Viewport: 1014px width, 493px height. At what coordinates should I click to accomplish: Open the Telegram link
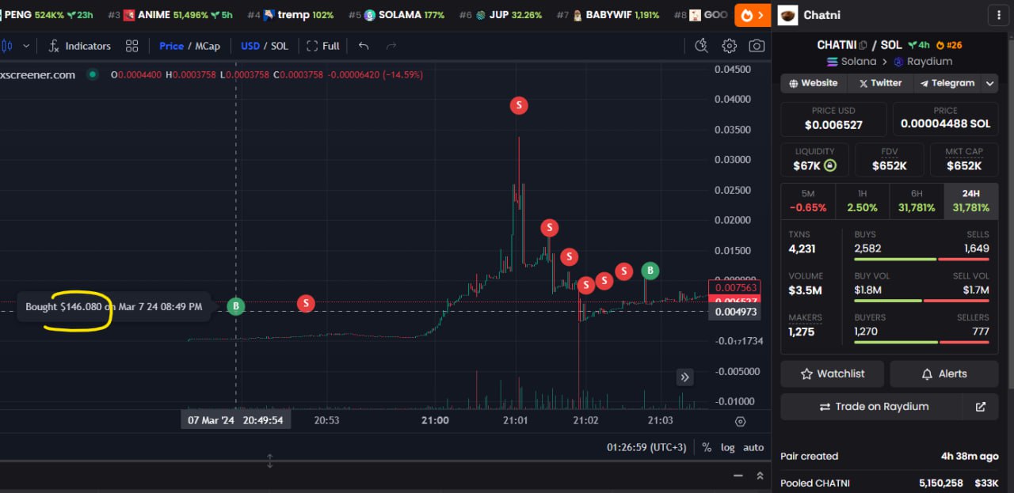[947, 83]
